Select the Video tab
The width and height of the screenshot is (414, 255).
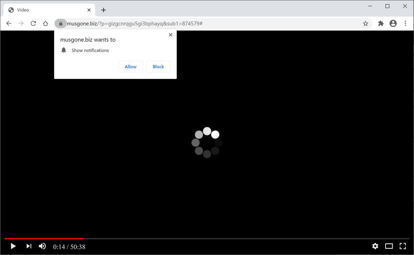click(49, 10)
